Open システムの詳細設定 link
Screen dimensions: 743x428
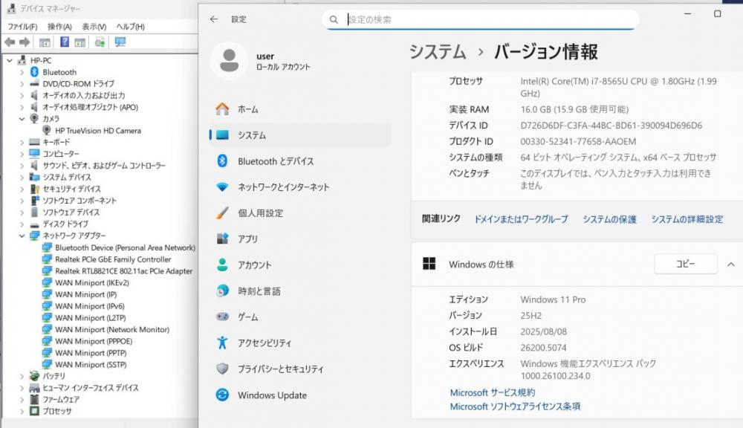pyautogui.click(x=687, y=219)
